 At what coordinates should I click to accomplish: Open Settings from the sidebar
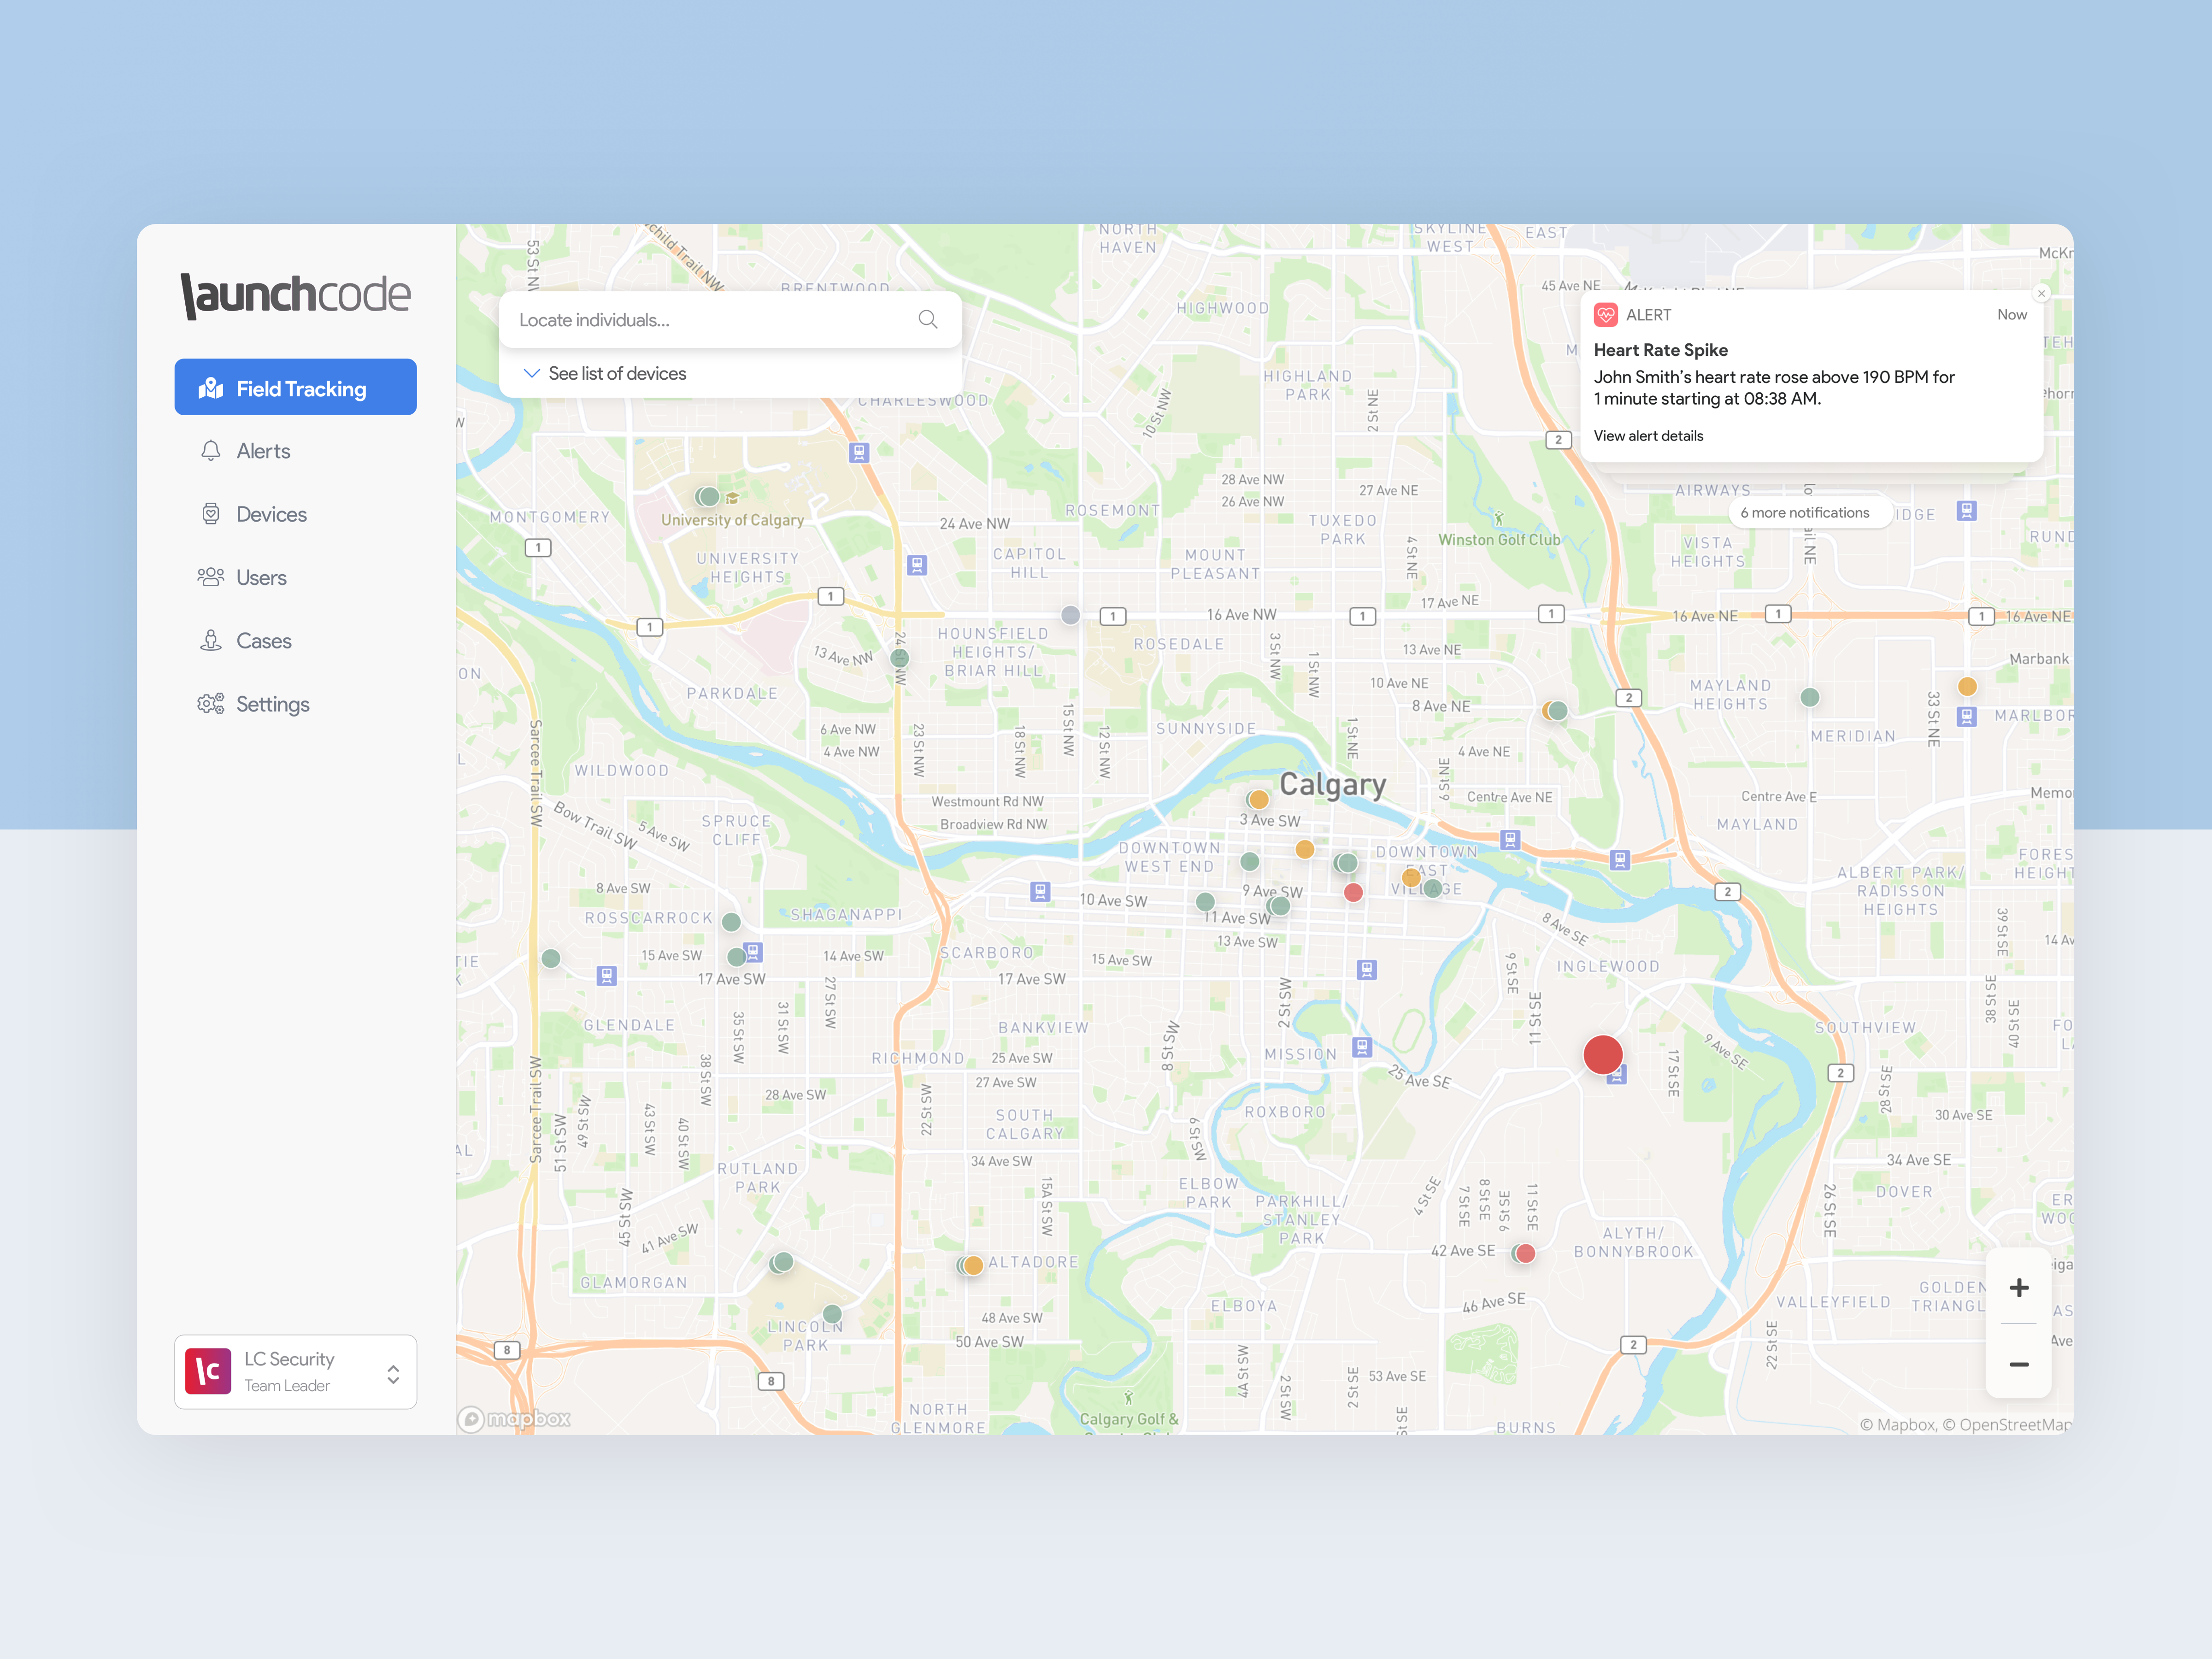point(272,704)
